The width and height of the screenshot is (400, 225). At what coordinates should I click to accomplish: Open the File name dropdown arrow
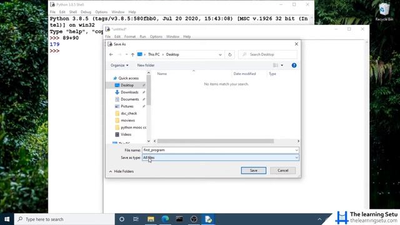coord(296,150)
